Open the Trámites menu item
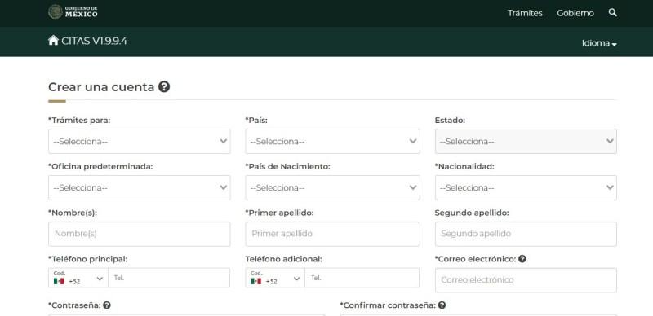This screenshot has height=316, width=653. tap(525, 13)
